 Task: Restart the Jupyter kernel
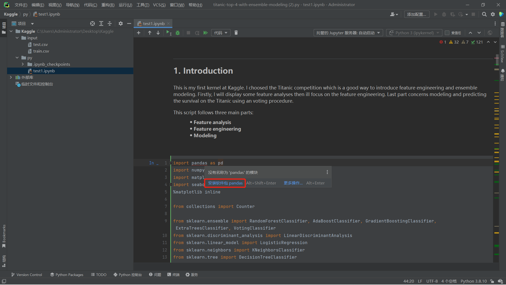click(x=197, y=33)
